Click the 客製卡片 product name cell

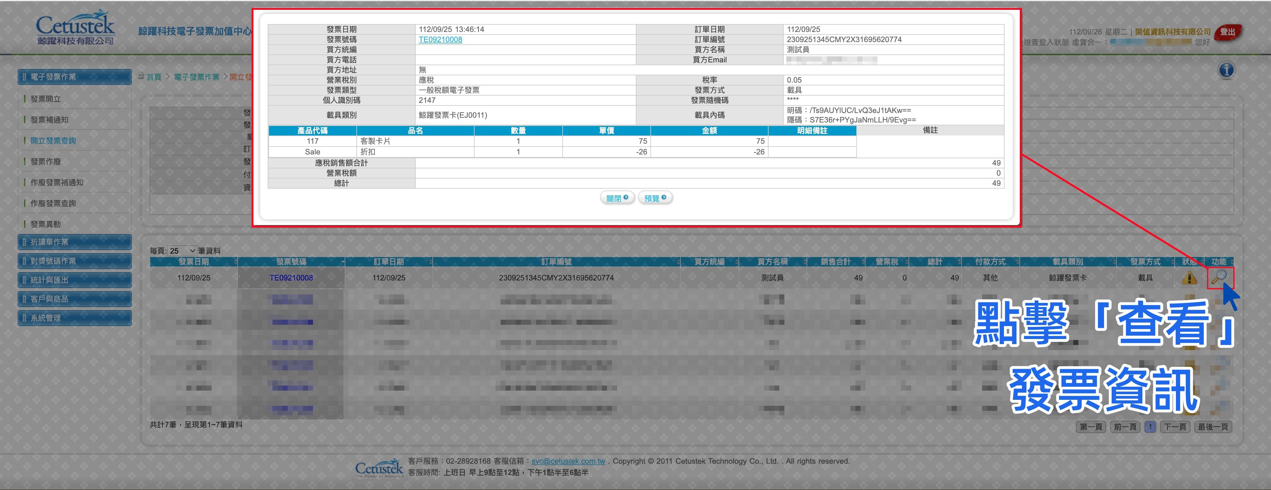click(415, 141)
